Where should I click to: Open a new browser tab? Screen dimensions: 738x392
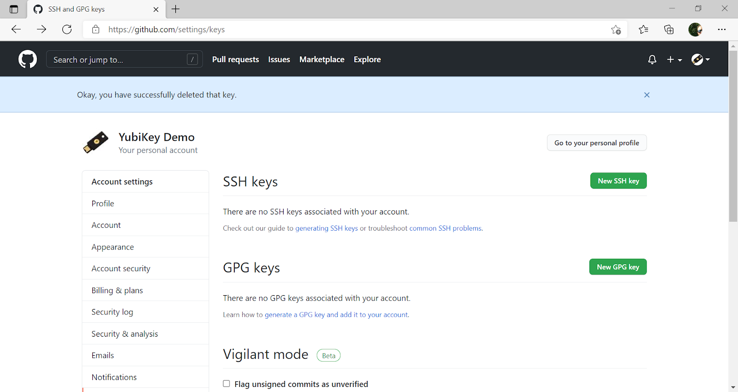[176, 9]
